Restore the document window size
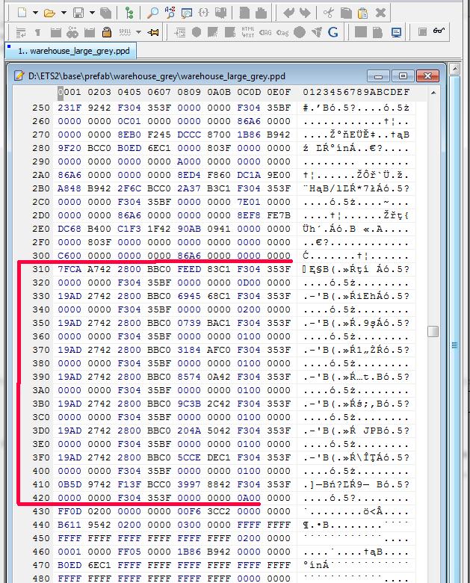This screenshot has height=583, width=470. 403,75
